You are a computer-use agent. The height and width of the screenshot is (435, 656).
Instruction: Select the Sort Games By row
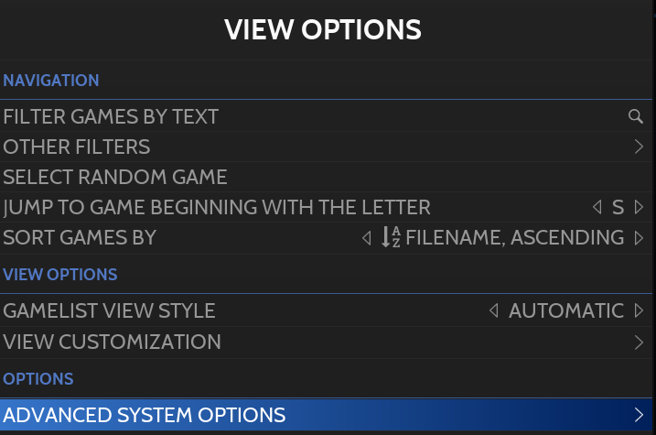coord(80,238)
